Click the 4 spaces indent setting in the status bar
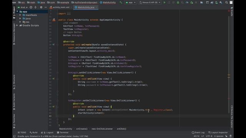 pos(219,136)
